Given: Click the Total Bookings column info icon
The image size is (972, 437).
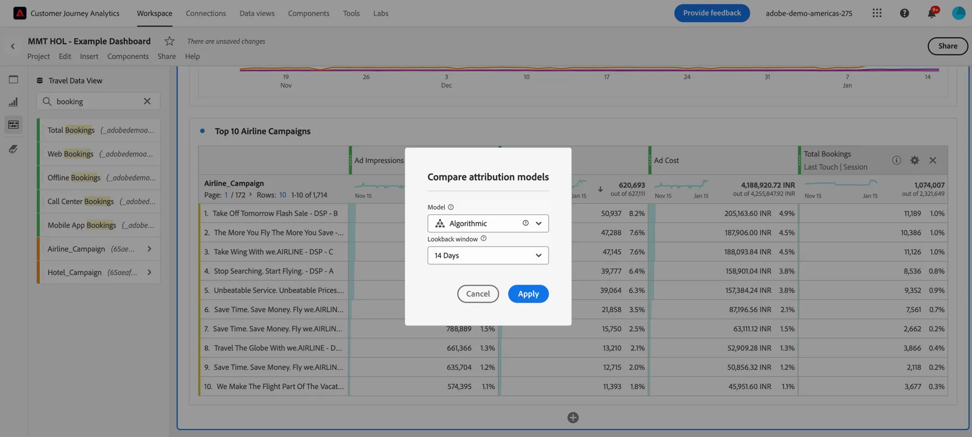Looking at the screenshot, I should [896, 160].
